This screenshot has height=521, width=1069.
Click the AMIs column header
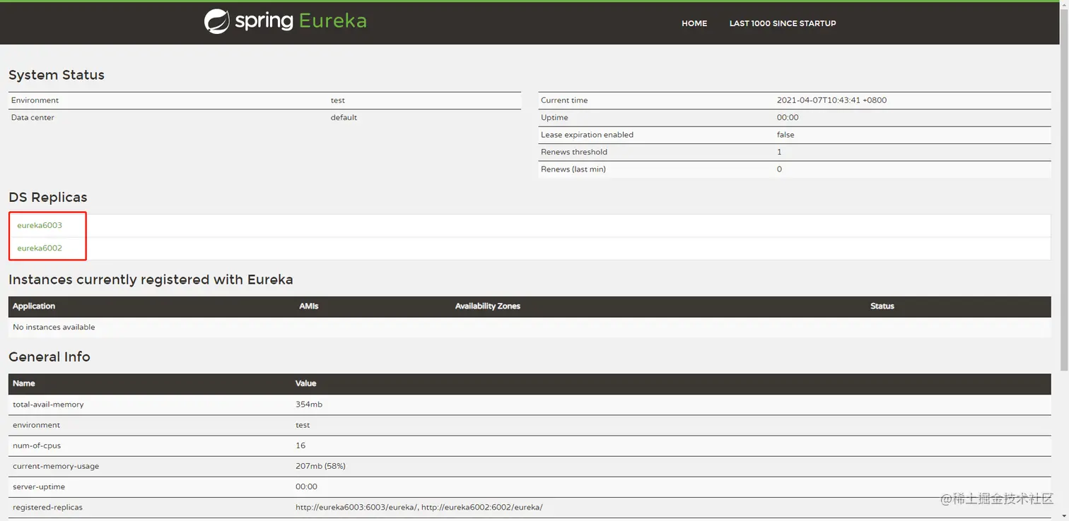pyautogui.click(x=309, y=306)
